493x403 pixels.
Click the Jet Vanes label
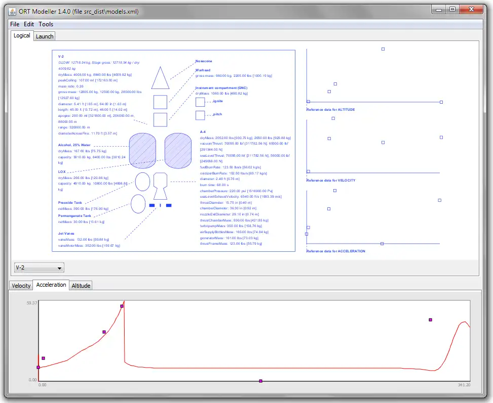66,234
